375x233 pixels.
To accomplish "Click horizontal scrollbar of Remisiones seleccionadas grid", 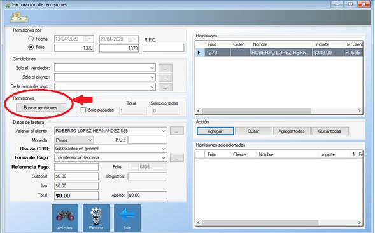I will [x=260, y=222].
